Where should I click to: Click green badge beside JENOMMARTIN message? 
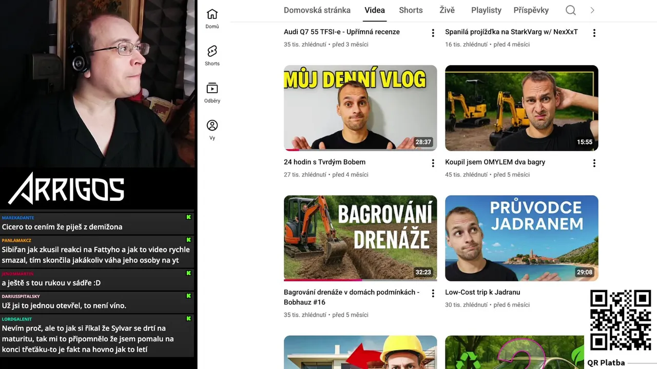(188, 273)
